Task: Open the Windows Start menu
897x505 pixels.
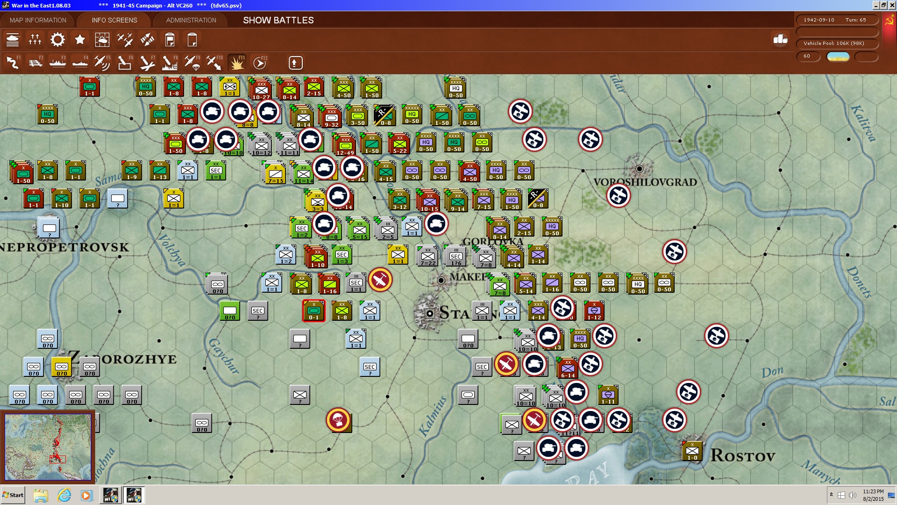Action: 13,495
